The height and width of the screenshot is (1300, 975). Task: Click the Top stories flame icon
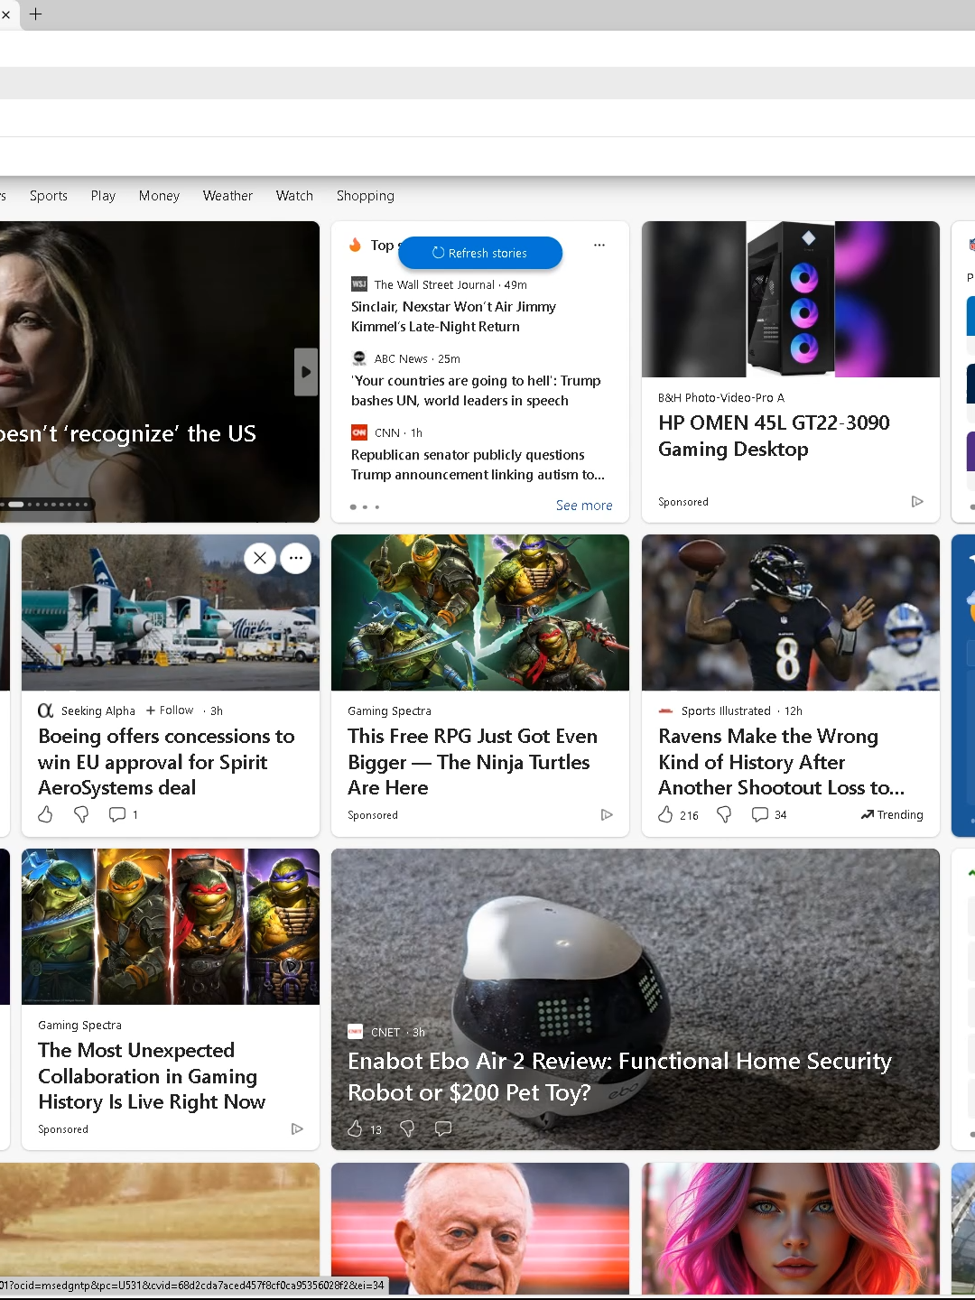[356, 245]
